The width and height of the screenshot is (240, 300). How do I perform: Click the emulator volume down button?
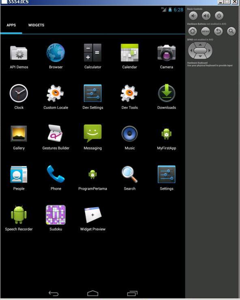pos(193,16)
